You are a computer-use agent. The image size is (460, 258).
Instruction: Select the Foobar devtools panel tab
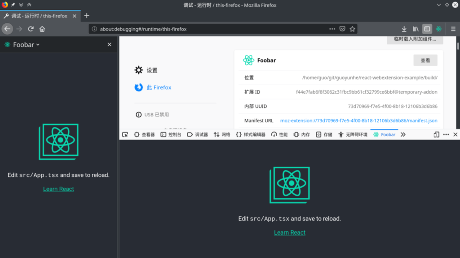click(385, 134)
